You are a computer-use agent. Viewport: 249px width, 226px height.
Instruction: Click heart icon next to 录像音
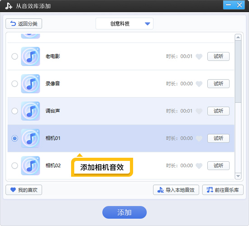pos(199,84)
